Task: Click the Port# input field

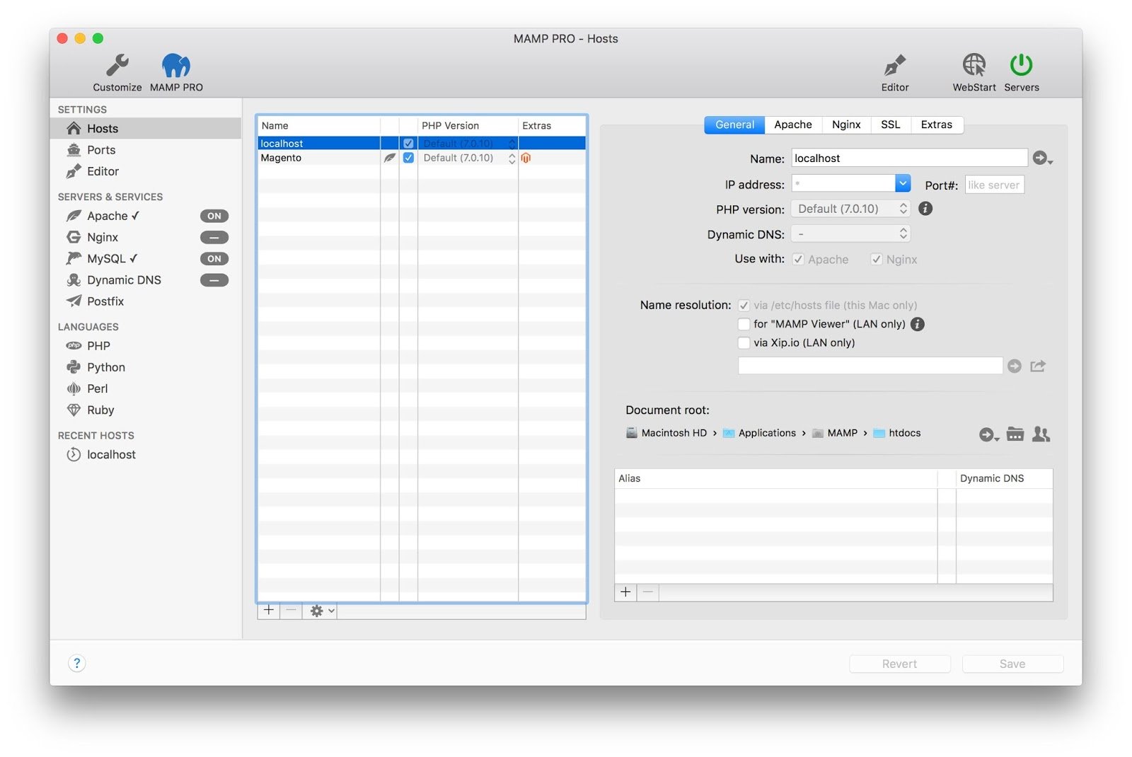Action: [994, 185]
